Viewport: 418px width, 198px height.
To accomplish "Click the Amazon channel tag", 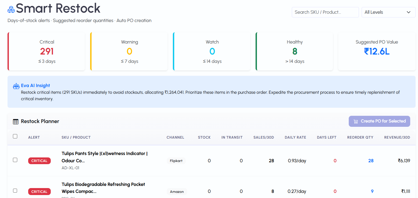I will (177, 192).
